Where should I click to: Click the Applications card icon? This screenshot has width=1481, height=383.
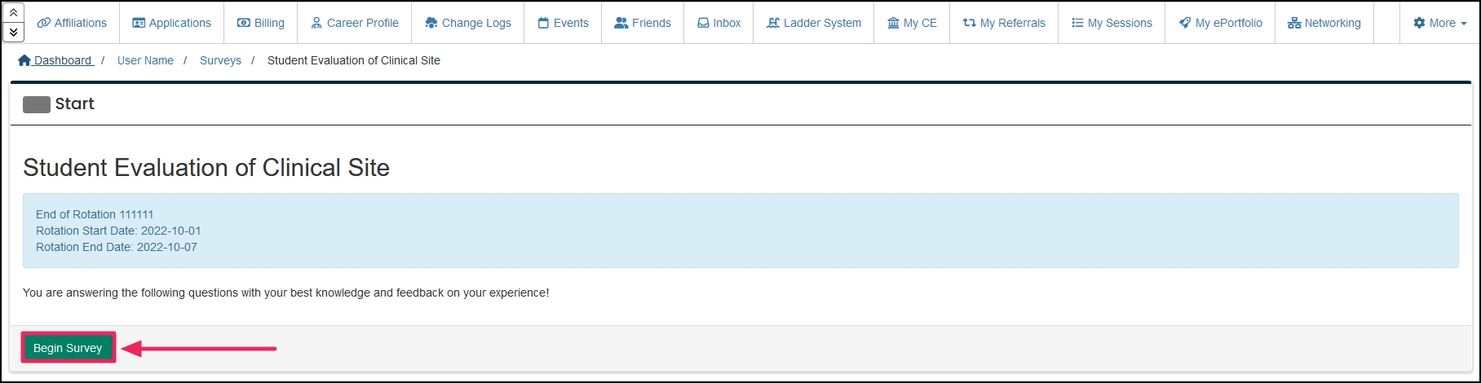click(139, 23)
